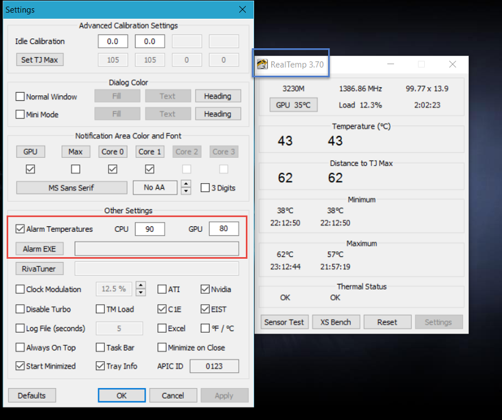Click the second Idle Calibration field
502x420 pixels.
[150, 41]
